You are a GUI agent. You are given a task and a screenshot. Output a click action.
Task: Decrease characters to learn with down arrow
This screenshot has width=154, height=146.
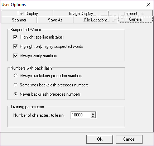tap(93, 117)
